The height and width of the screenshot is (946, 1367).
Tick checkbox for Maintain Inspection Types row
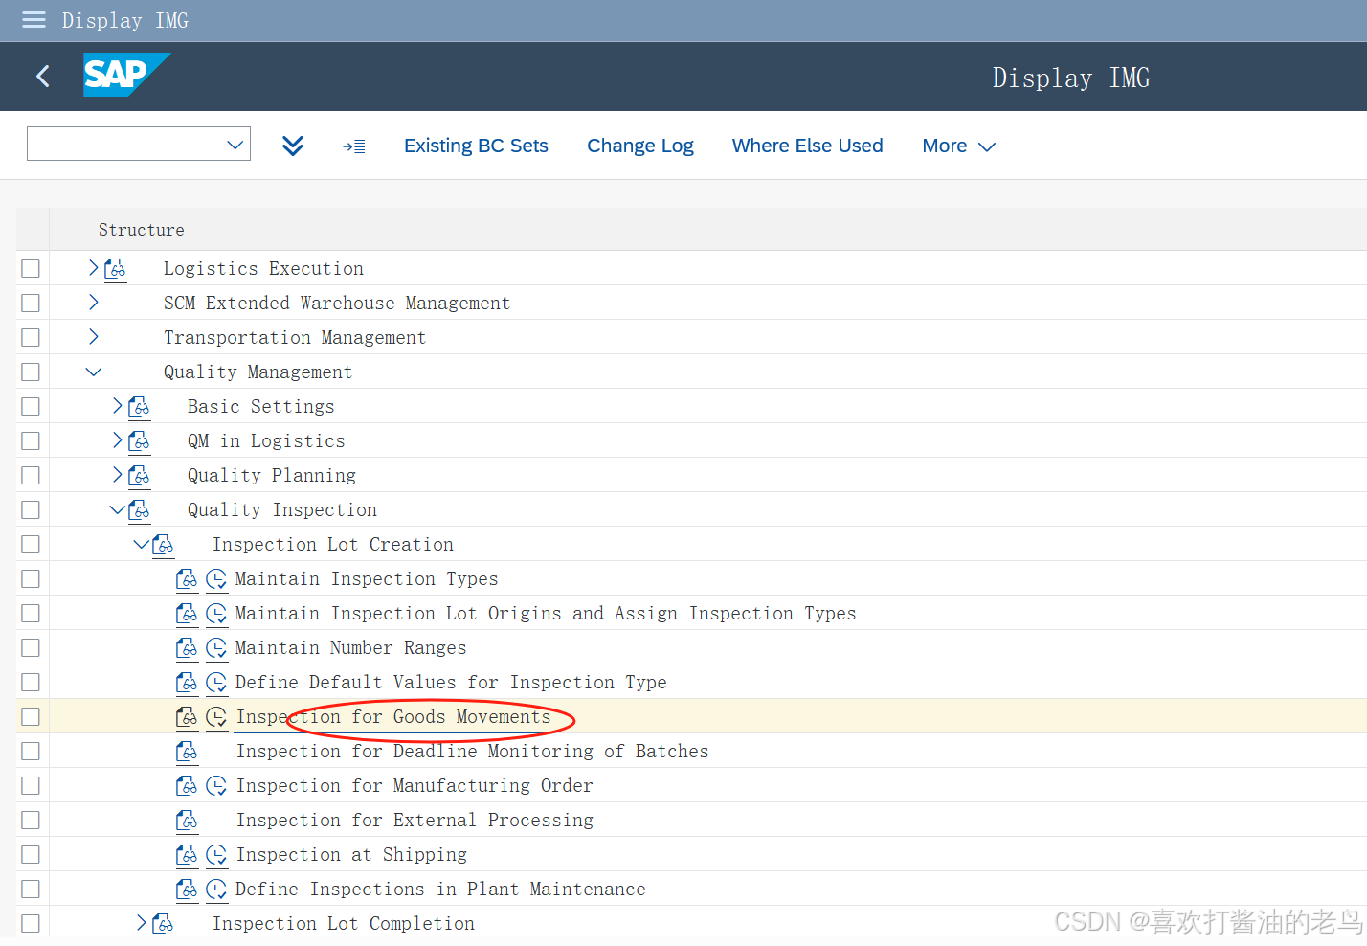tap(31, 579)
